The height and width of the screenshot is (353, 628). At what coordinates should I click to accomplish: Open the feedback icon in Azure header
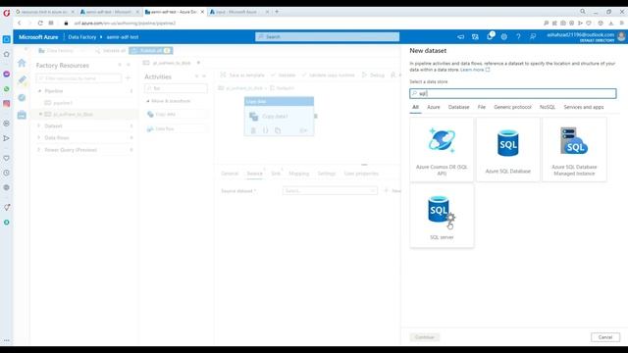(x=533, y=37)
